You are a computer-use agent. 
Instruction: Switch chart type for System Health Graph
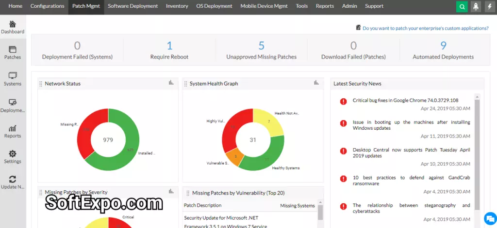[x=316, y=83]
